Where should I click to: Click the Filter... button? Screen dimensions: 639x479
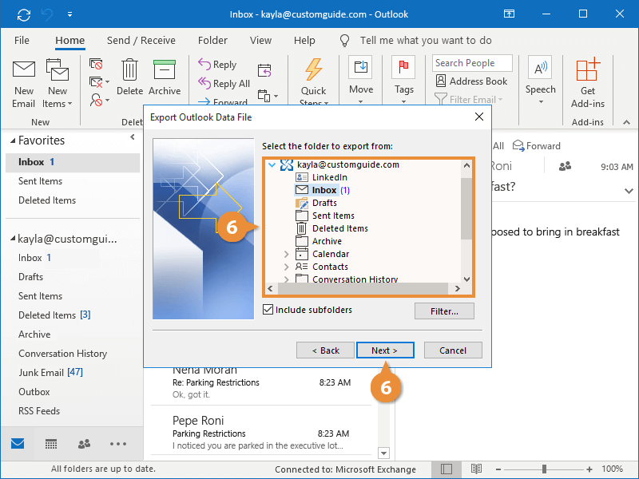point(444,311)
